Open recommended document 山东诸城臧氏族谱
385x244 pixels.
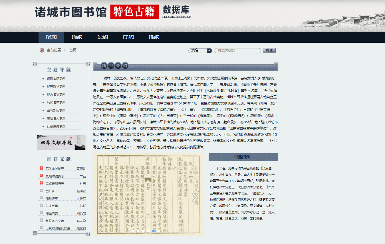[x=58, y=228]
